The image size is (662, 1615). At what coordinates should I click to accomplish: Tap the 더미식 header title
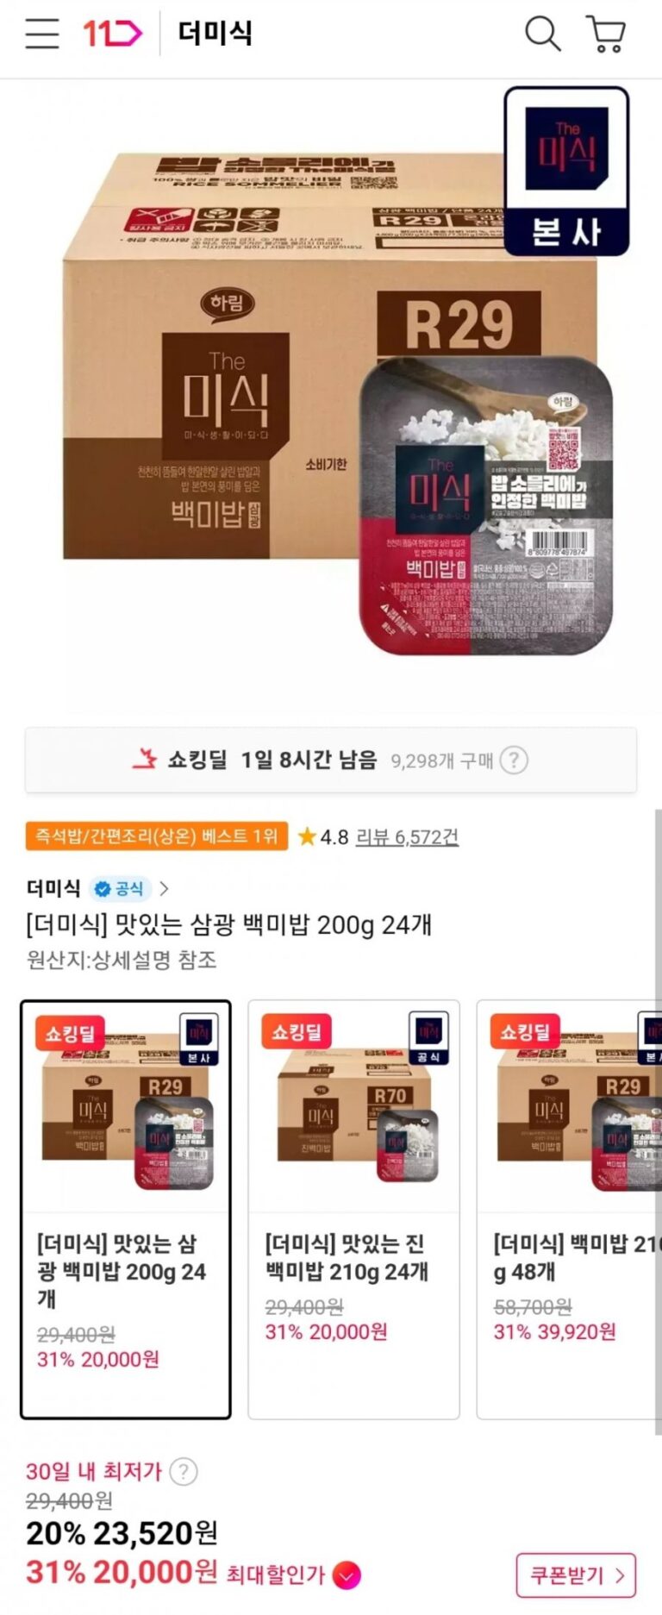click(x=215, y=34)
